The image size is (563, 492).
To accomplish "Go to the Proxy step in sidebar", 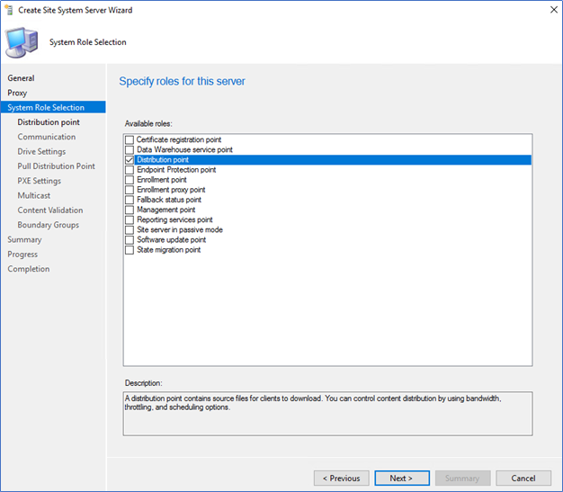I will (17, 93).
